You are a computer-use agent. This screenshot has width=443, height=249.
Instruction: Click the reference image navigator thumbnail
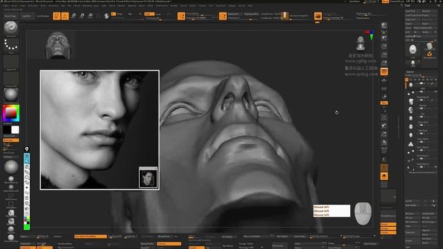pos(148,178)
